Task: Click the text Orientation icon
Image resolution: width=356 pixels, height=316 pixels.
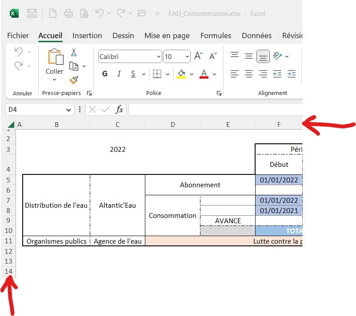Action: [277, 56]
